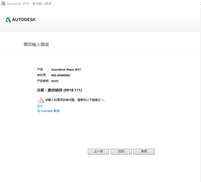Image resolution: width=201 pixels, height=182 pixels.
Task: Select the product name Autodesk Maya 2017
Action: 66,70
